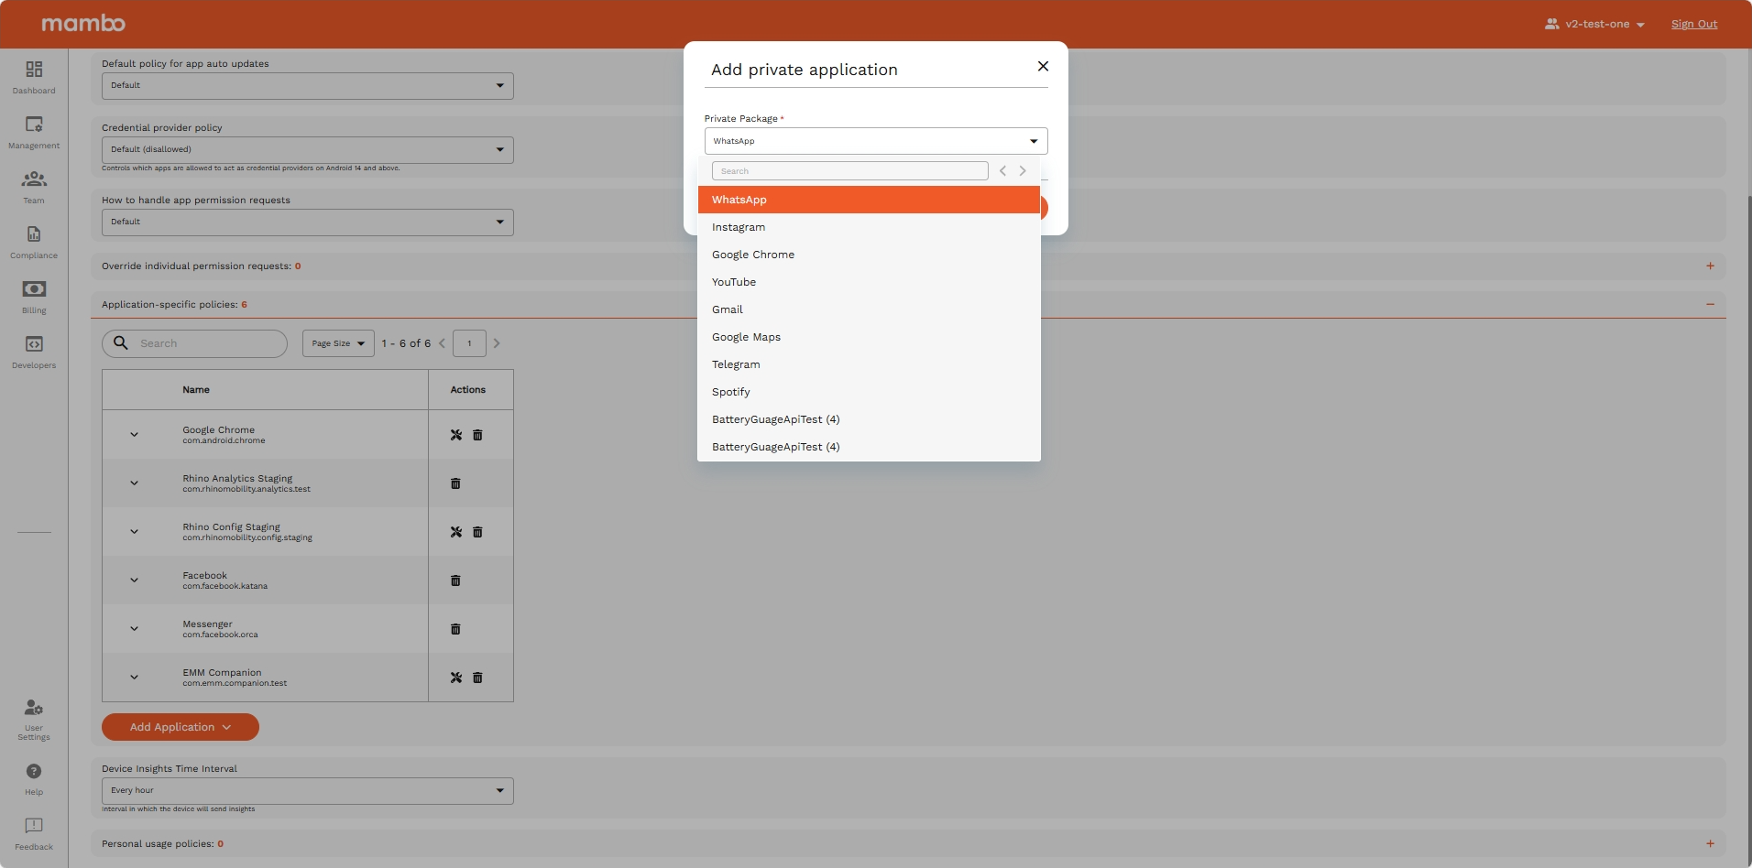1752x868 pixels.
Task: Configure Google Chrome with tools icon
Action: pos(456,435)
